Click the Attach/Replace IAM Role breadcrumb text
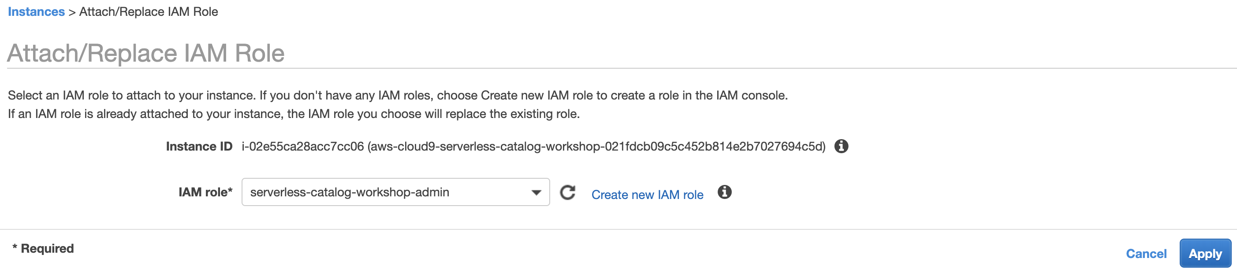Image resolution: width=1237 pixels, height=280 pixels. (149, 11)
